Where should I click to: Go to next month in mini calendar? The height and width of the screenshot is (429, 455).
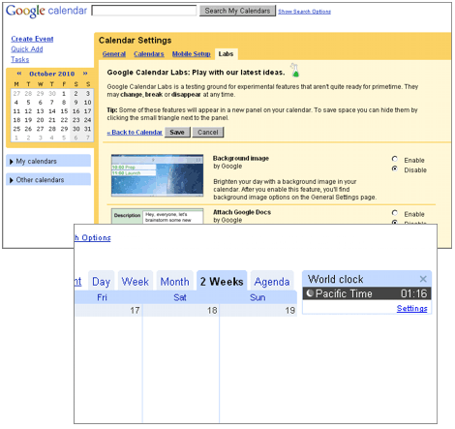pos(85,74)
